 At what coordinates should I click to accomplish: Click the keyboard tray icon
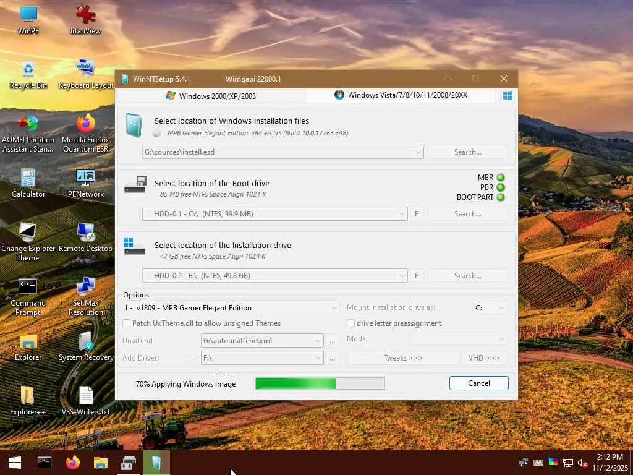[538, 463]
